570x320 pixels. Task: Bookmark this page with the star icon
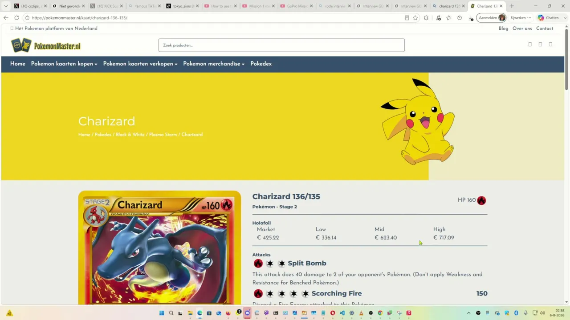415,18
